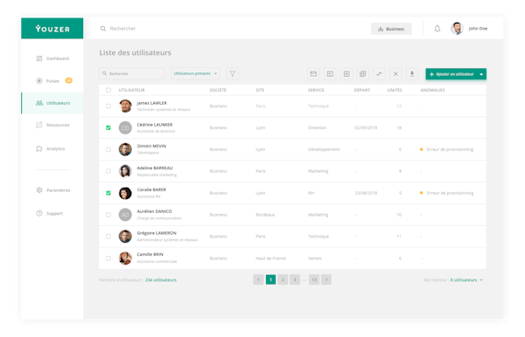
Task: Open the John Doe user name menu
Action: pyautogui.click(x=478, y=29)
